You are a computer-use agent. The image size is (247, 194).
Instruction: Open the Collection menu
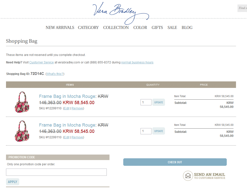tap(116, 28)
